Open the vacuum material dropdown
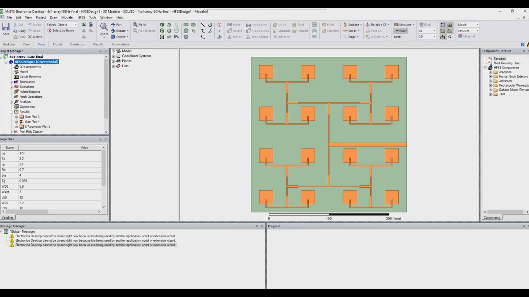This screenshot has width=529, height=297. tap(468, 31)
